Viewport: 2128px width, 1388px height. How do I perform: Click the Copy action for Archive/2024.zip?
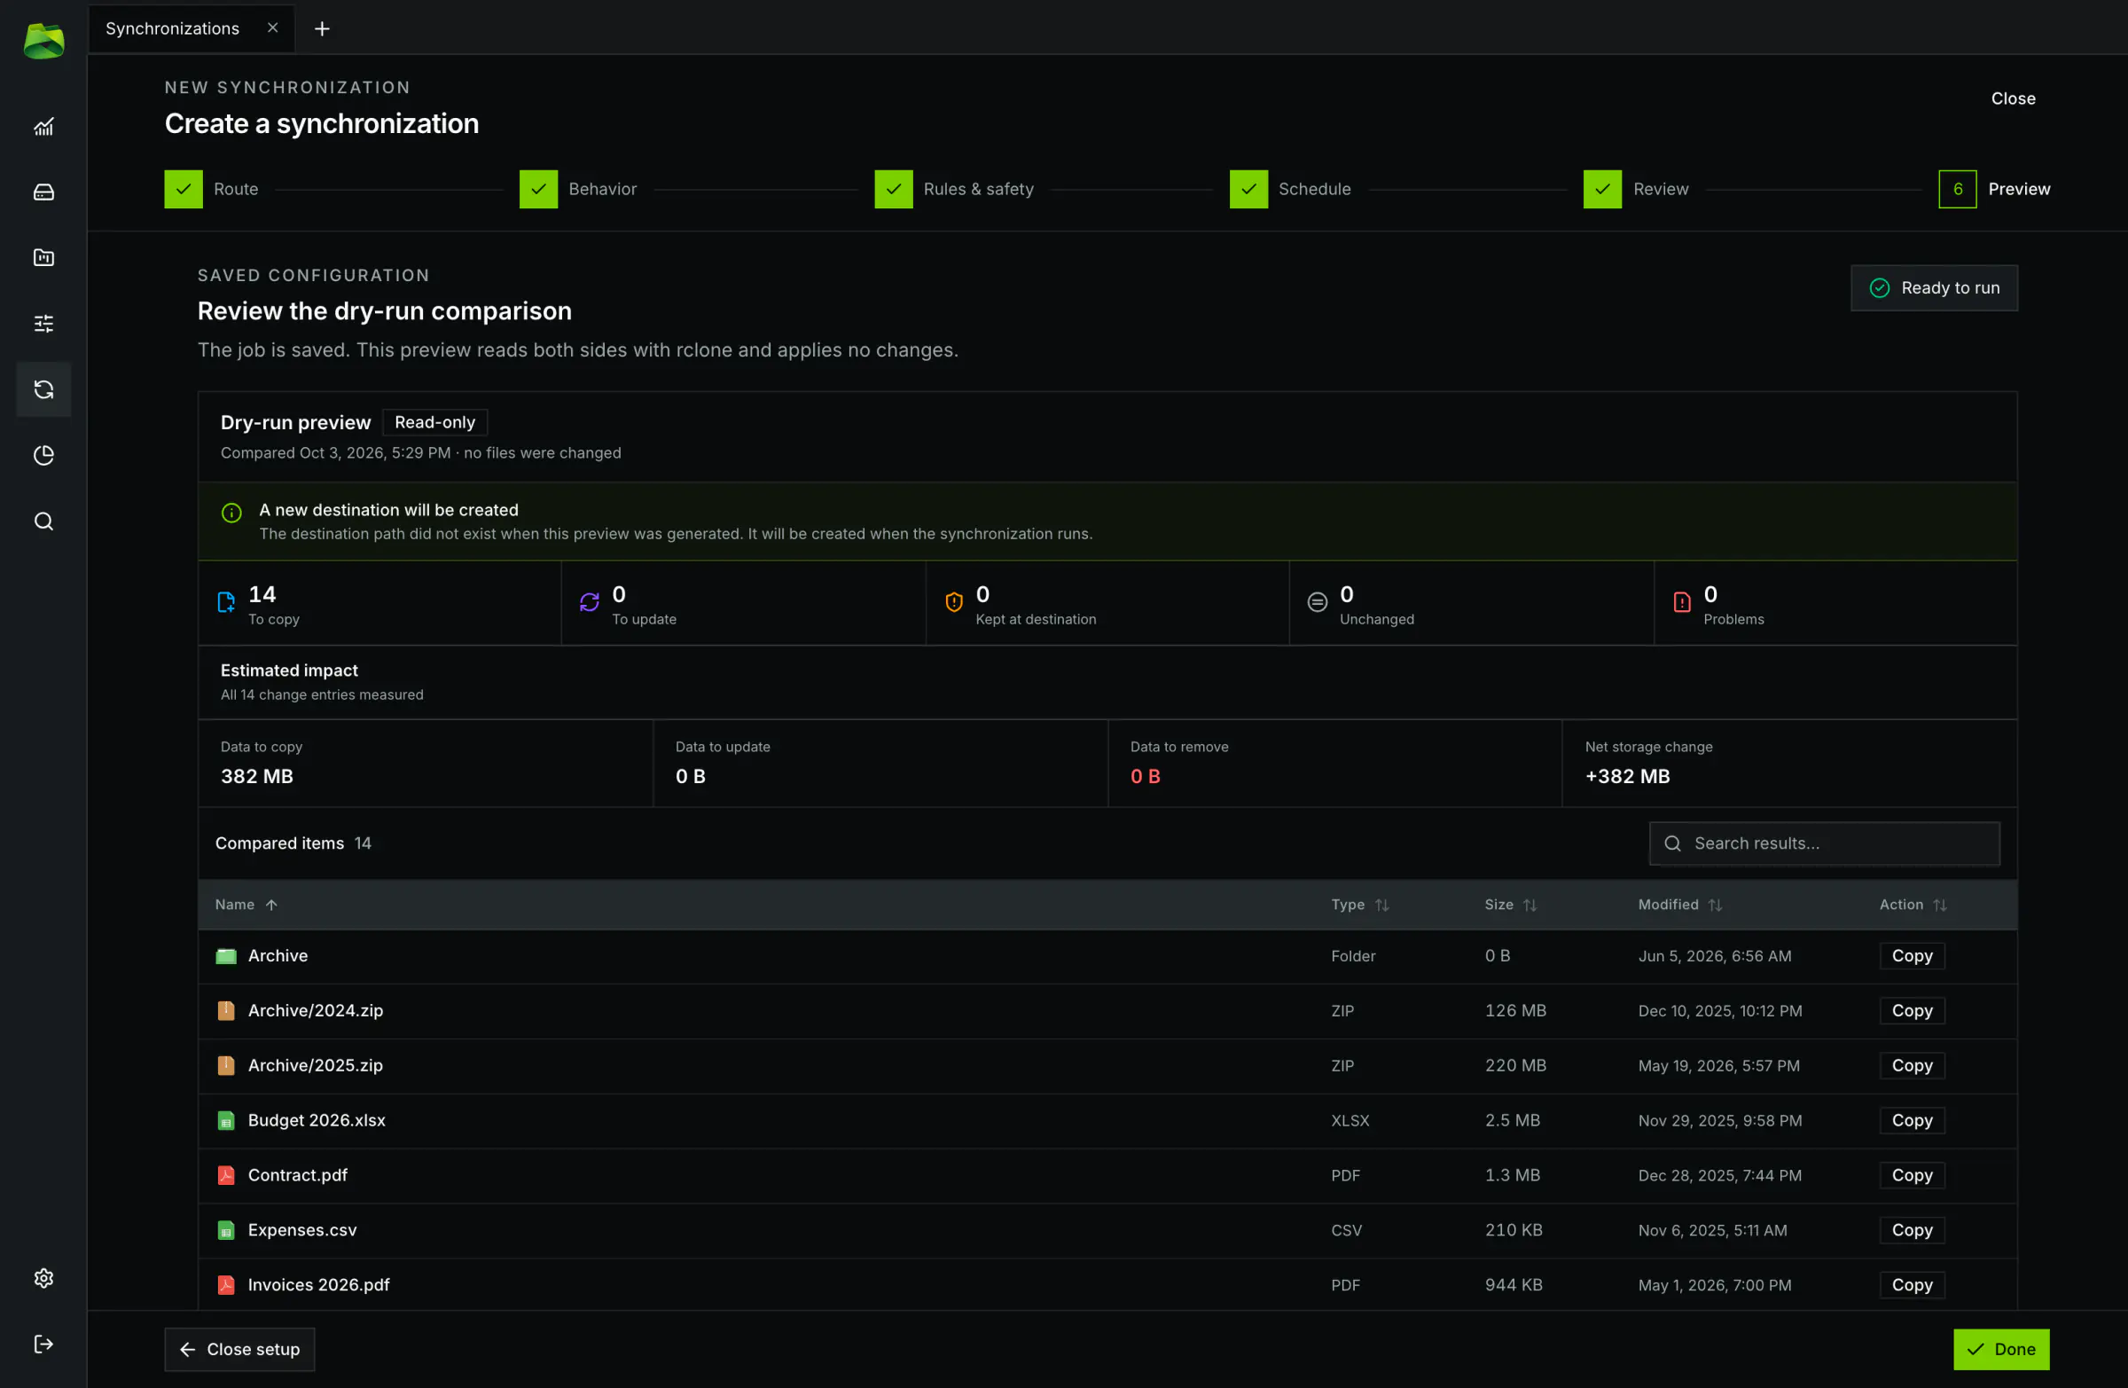click(x=1912, y=1010)
